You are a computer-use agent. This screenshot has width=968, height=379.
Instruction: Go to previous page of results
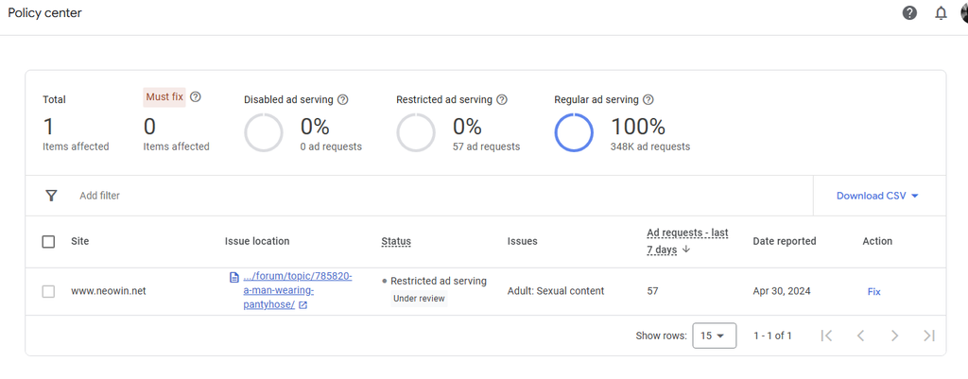pos(860,336)
